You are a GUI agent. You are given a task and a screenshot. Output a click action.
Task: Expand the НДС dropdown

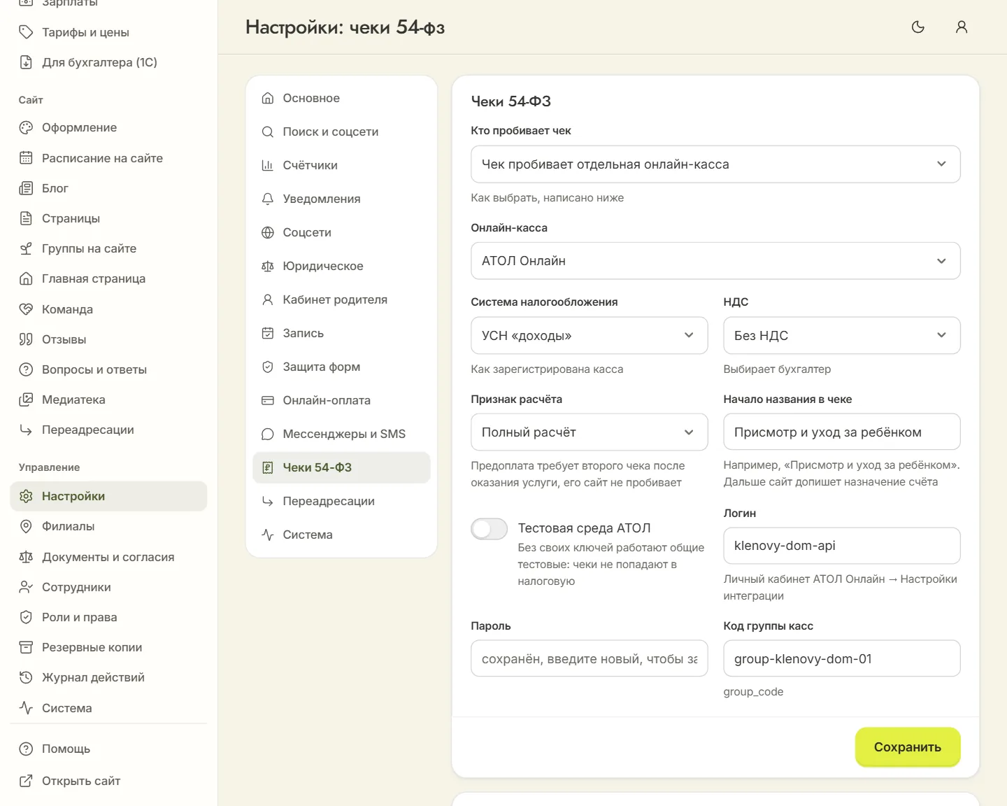click(x=841, y=336)
